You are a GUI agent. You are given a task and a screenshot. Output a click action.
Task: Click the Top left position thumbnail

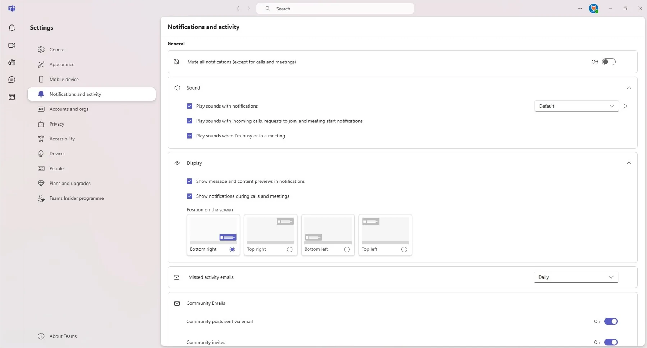point(385,231)
